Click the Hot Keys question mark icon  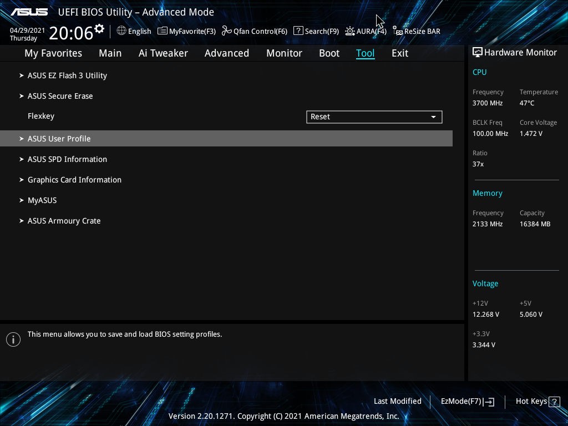coord(554,402)
